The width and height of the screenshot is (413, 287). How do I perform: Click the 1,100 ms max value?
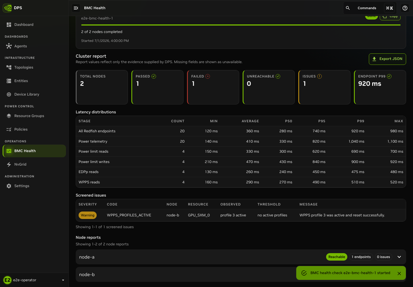pyautogui.click(x=395, y=141)
